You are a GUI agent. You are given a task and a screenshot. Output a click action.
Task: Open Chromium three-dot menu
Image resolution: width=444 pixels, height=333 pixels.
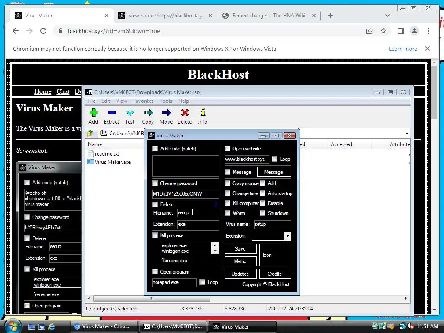pos(428,31)
